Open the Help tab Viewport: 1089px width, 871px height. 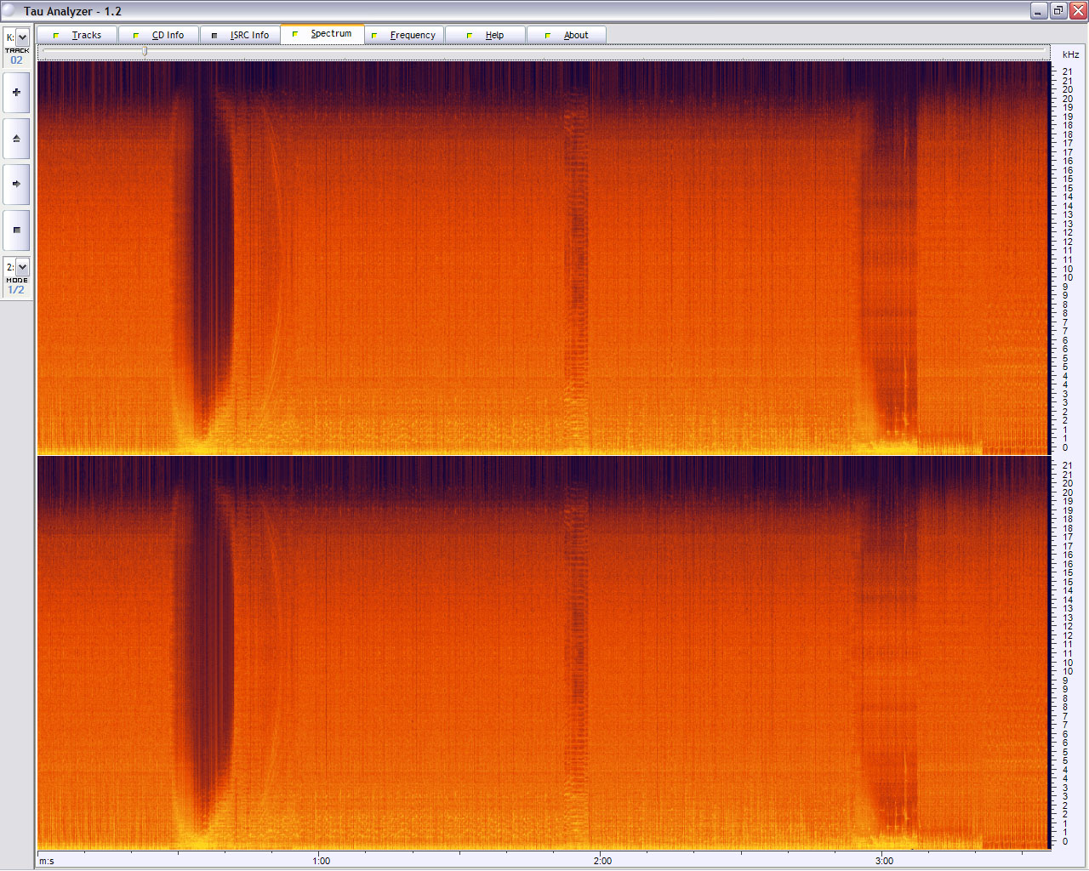click(x=486, y=35)
